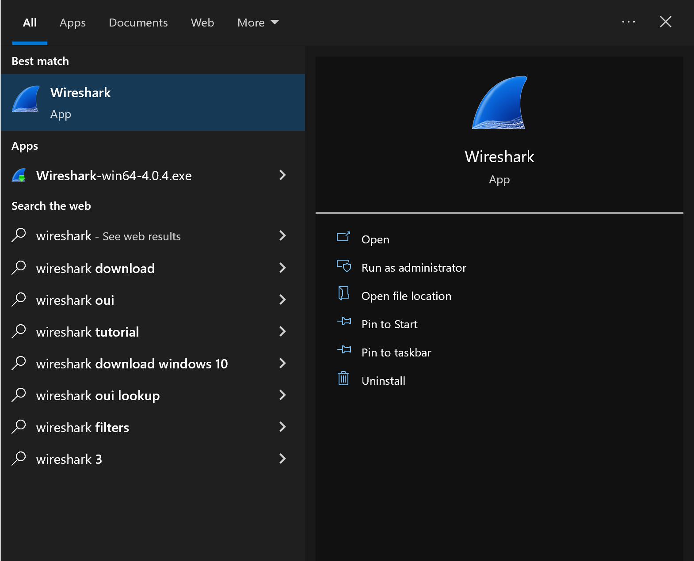This screenshot has width=694, height=561.
Task: Expand arrow for 'wireshark 3'
Action: 283,459
